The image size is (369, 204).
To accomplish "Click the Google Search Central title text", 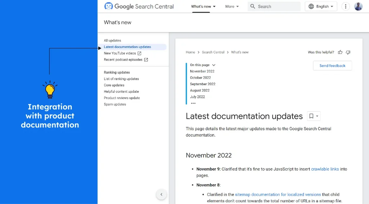I will pyautogui.click(x=144, y=6).
